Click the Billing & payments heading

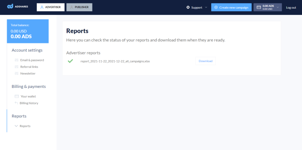(29, 87)
